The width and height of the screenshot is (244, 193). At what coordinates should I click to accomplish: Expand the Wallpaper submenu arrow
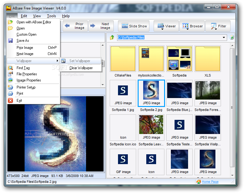pos(57,61)
